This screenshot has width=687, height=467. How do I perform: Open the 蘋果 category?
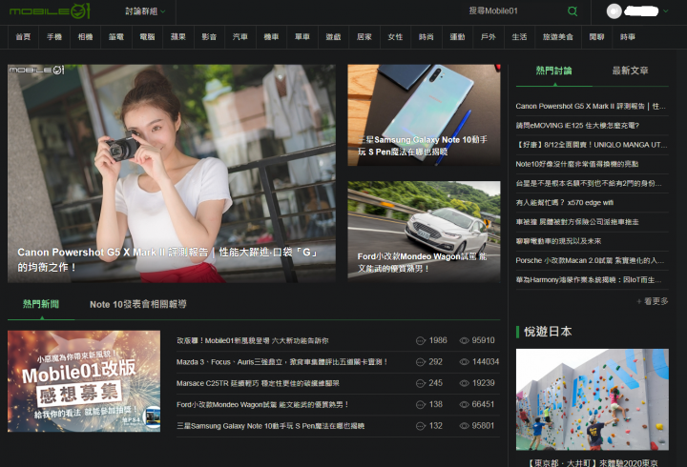coord(178,37)
